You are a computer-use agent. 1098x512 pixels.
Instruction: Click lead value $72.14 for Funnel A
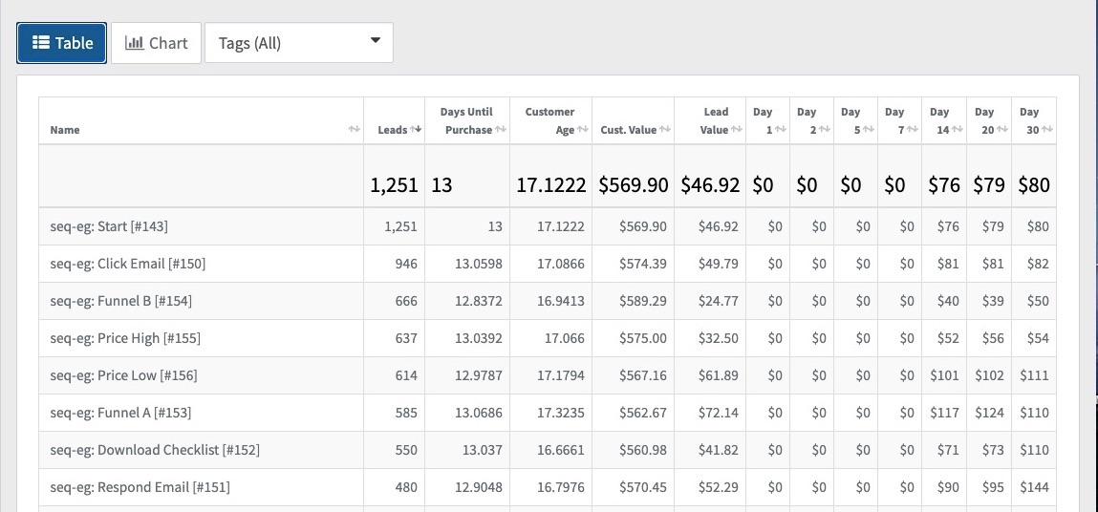pyautogui.click(x=719, y=413)
